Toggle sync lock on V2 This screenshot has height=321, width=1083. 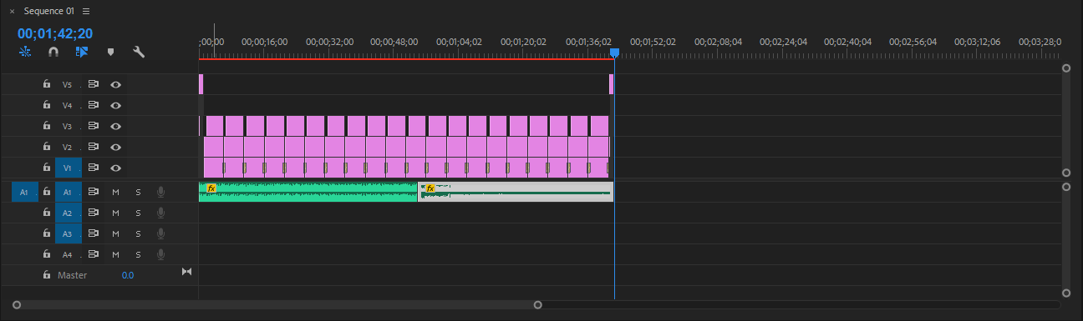pos(94,147)
